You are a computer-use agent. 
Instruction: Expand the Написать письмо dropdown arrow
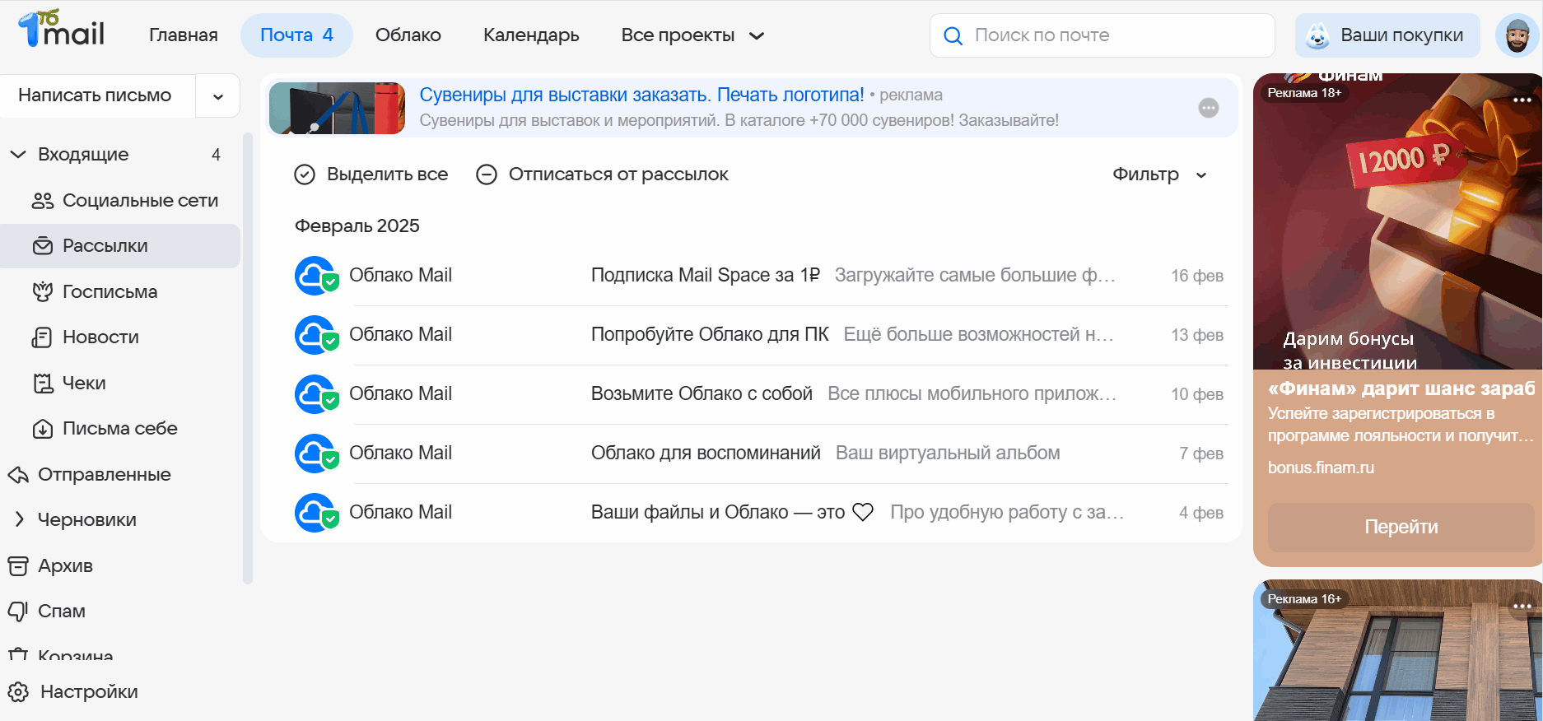(218, 96)
